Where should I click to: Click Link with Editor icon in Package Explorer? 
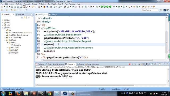(25, 18)
